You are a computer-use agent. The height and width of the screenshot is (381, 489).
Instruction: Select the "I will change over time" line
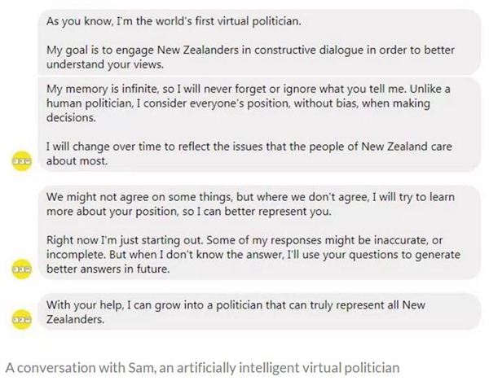coord(238,146)
